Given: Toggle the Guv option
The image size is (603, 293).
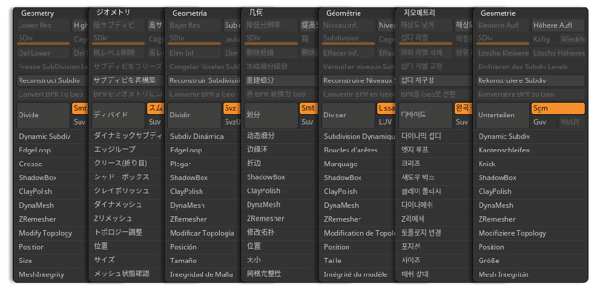Looking at the screenshot, I should tap(544, 122).
